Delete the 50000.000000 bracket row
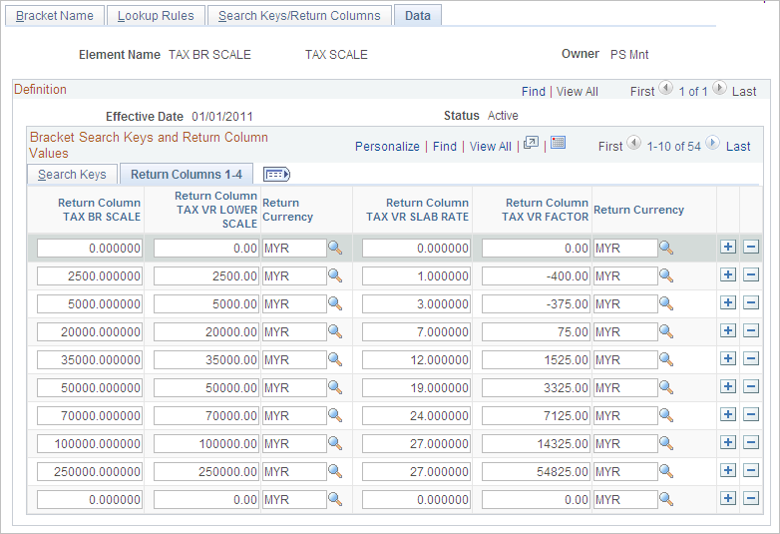Viewport: 780px width, 534px height. [751, 386]
